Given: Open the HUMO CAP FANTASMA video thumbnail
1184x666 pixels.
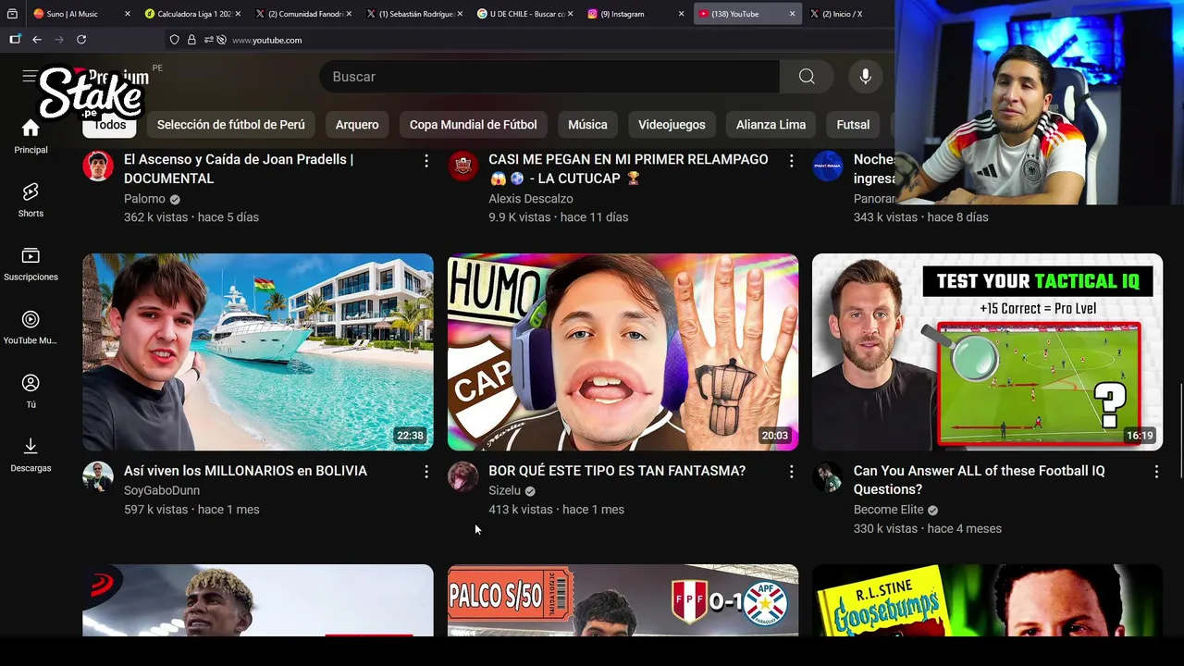Looking at the screenshot, I should (x=623, y=352).
